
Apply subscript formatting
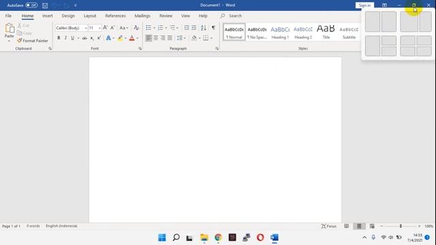pyautogui.click(x=92, y=38)
